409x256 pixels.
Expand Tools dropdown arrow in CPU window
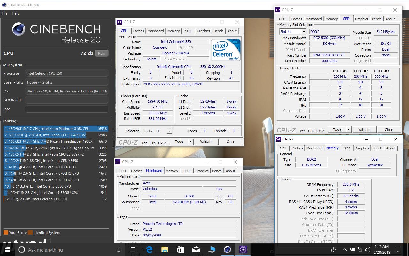tap(190, 142)
